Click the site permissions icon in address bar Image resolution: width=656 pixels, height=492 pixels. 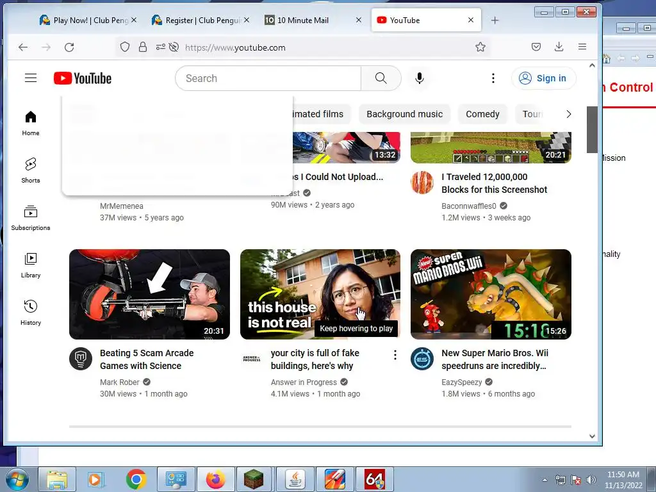point(161,47)
